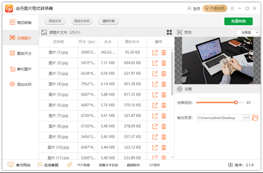The height and width of the screenshot is (173, 263).
Task: Open exported location for 图片 (1).jpg
Action: pyautogui.click(x=155, y=53)
